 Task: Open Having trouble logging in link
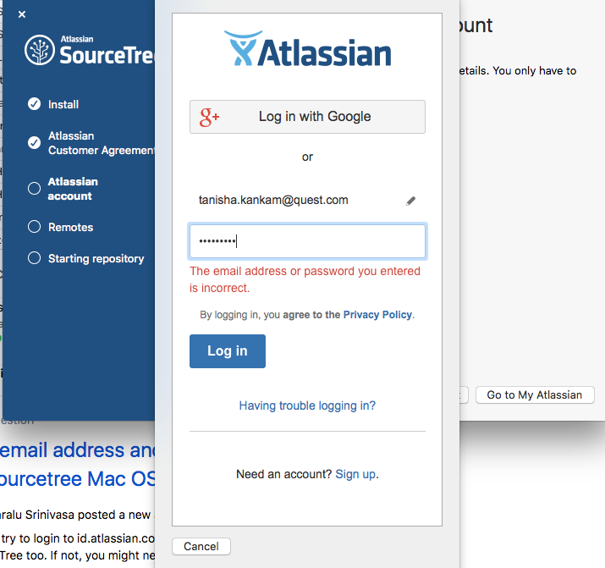[307, 406]
